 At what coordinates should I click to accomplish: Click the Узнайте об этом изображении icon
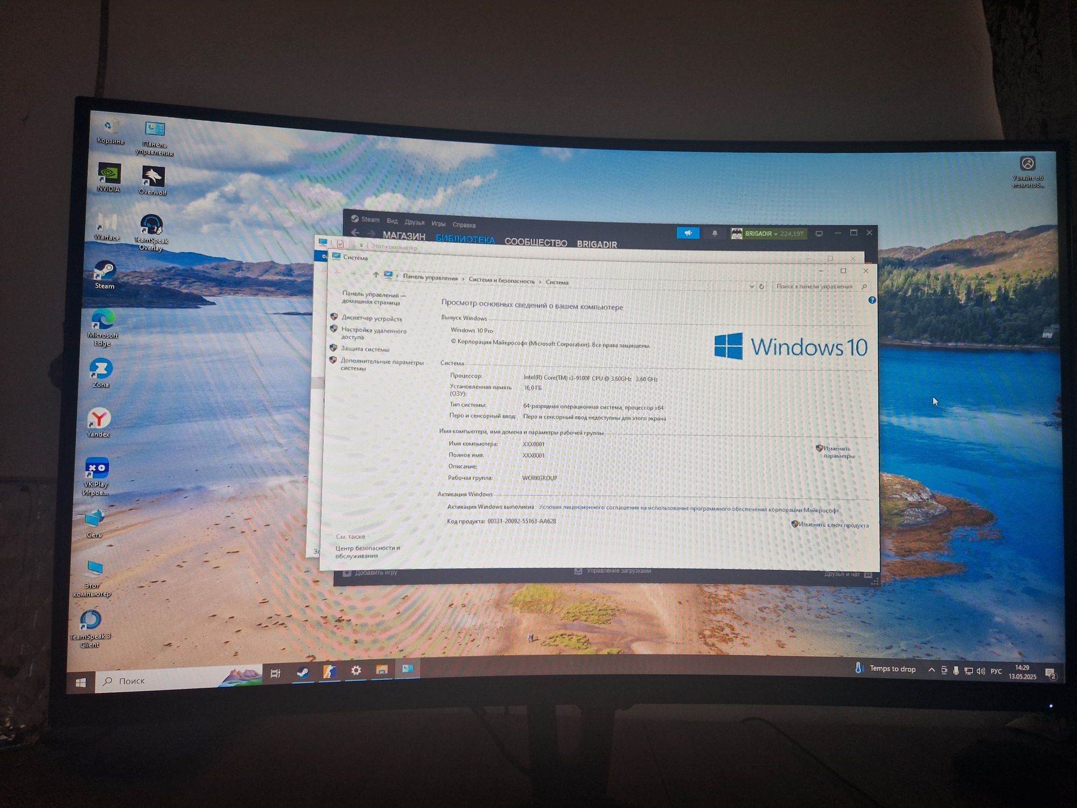click(x=1027, y=172)
